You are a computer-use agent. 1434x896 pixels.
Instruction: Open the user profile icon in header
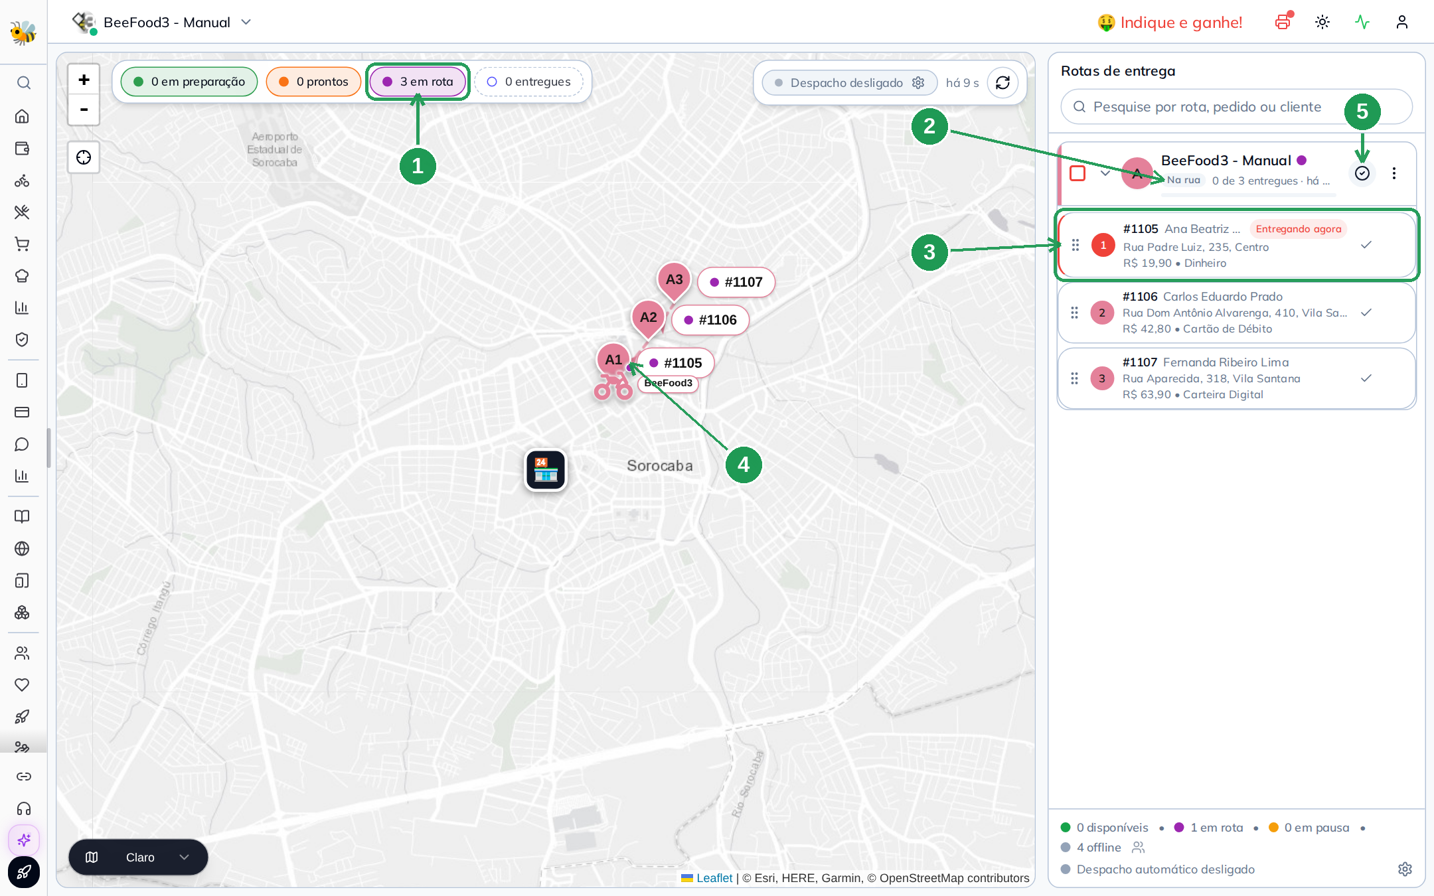pyautogui.click(x=1402, y=22)
